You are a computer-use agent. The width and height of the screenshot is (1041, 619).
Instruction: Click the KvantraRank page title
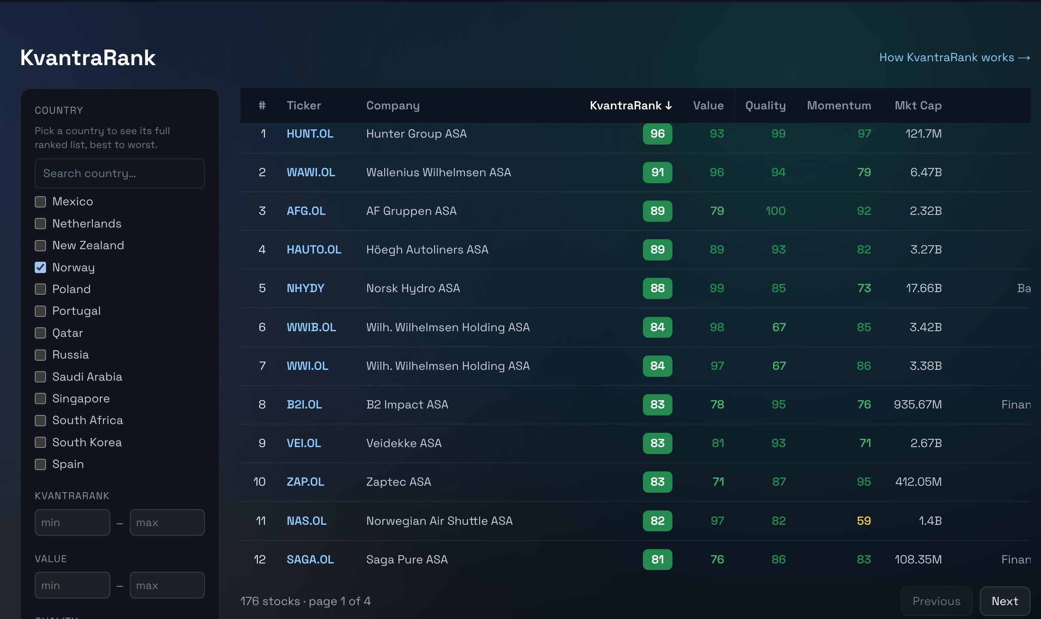point(88,58)
